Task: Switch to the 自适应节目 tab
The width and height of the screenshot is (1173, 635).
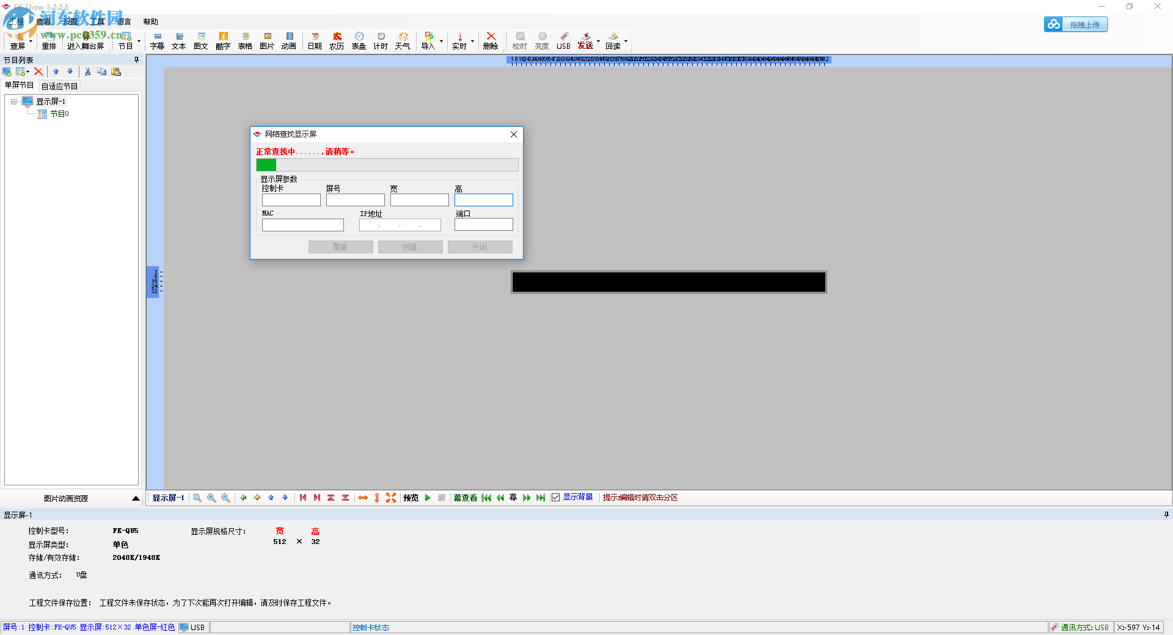Action: pos(60,86)
